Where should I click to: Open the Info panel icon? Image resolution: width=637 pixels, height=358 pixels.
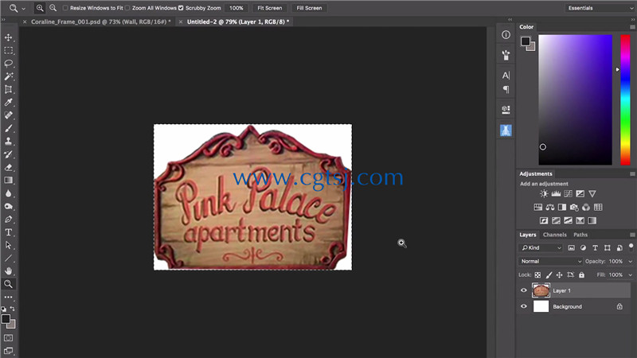506,35
